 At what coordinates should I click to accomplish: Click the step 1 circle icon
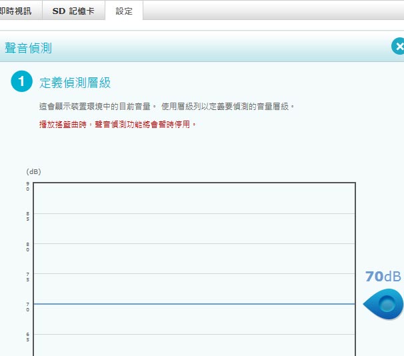coord(21,82)
